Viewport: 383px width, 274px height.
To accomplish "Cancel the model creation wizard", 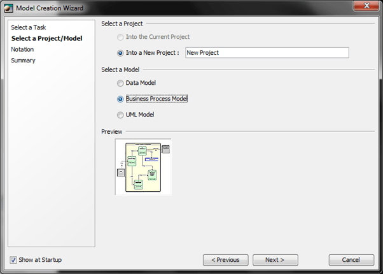I will click(x=351, y=260).
